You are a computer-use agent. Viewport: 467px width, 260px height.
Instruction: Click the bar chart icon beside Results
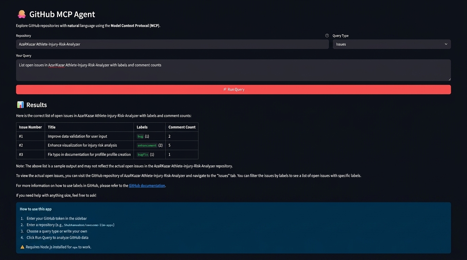click(20, 105)
